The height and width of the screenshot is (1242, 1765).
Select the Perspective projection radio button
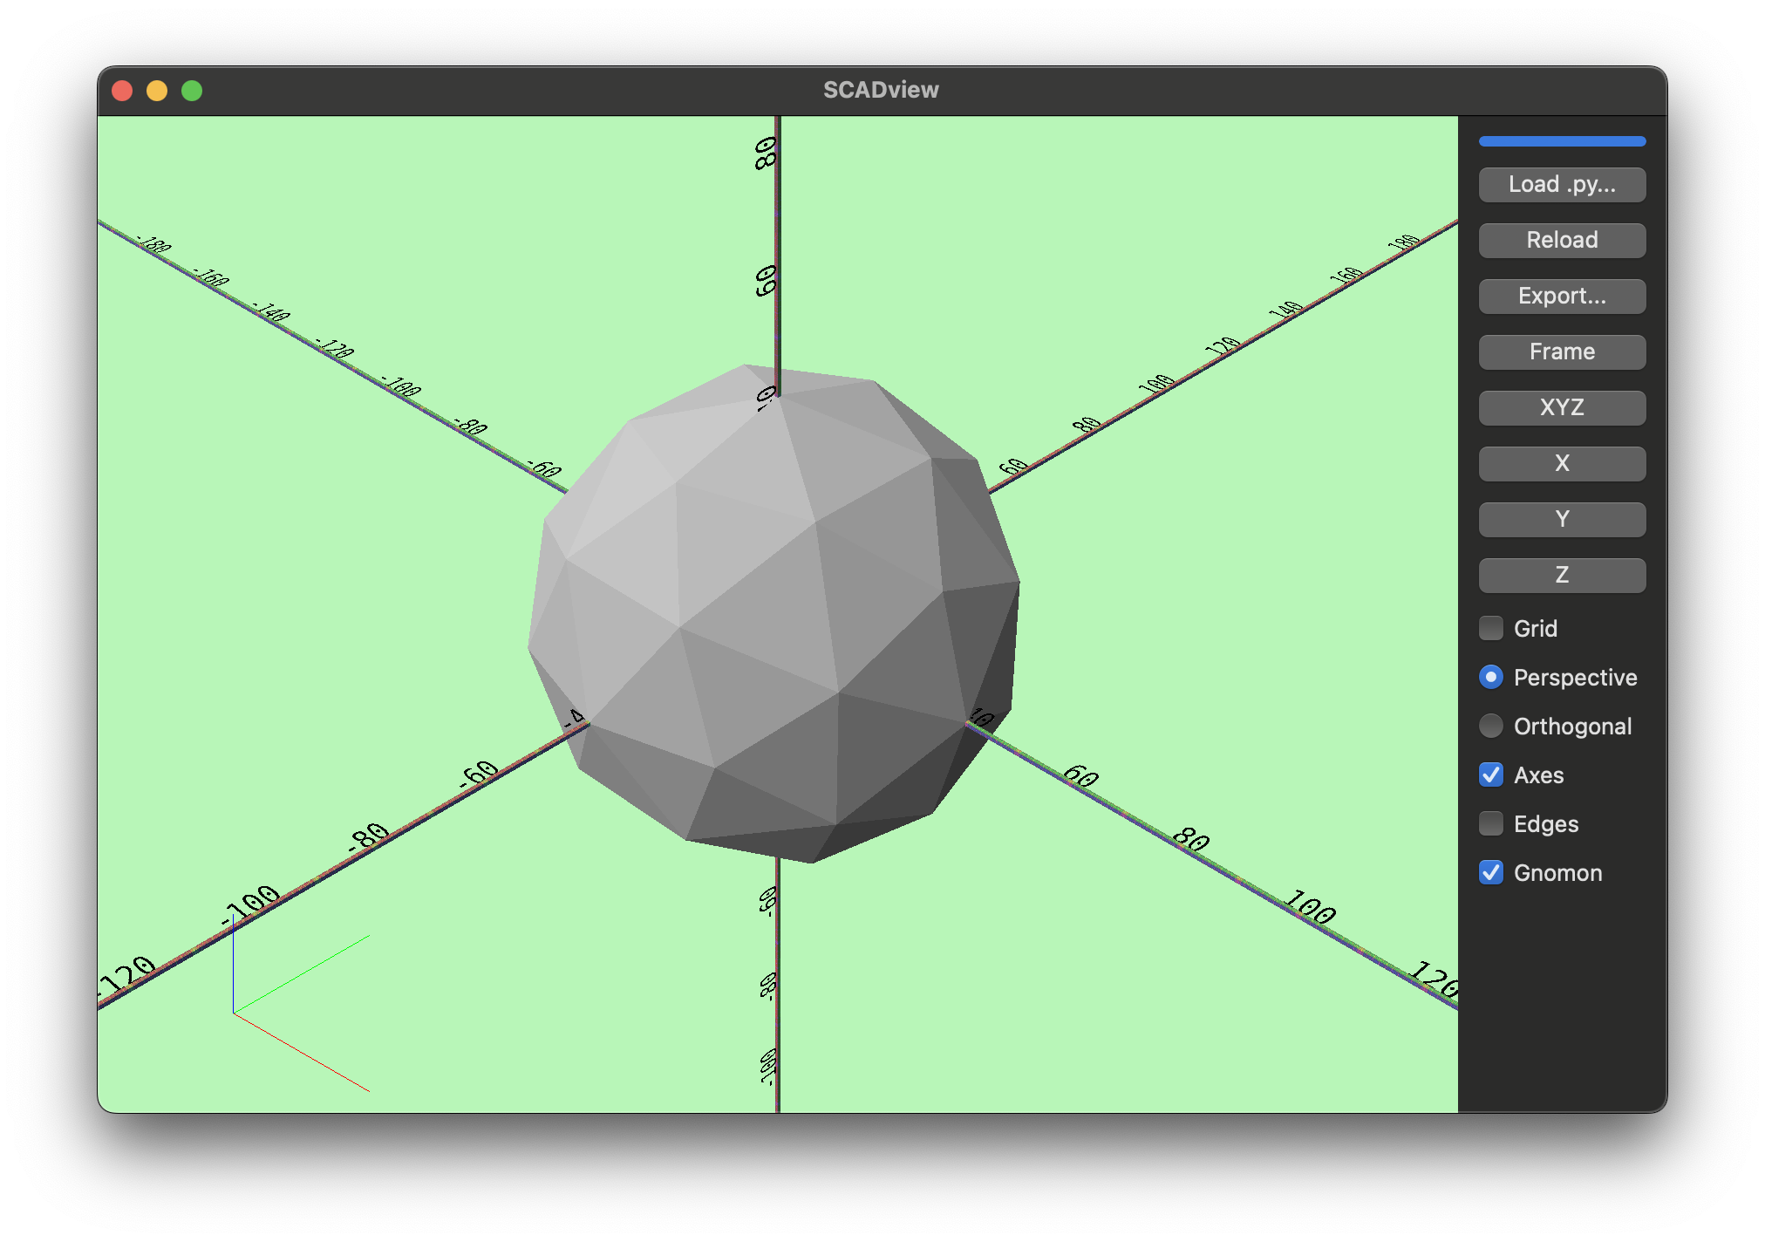(1490, 677)
